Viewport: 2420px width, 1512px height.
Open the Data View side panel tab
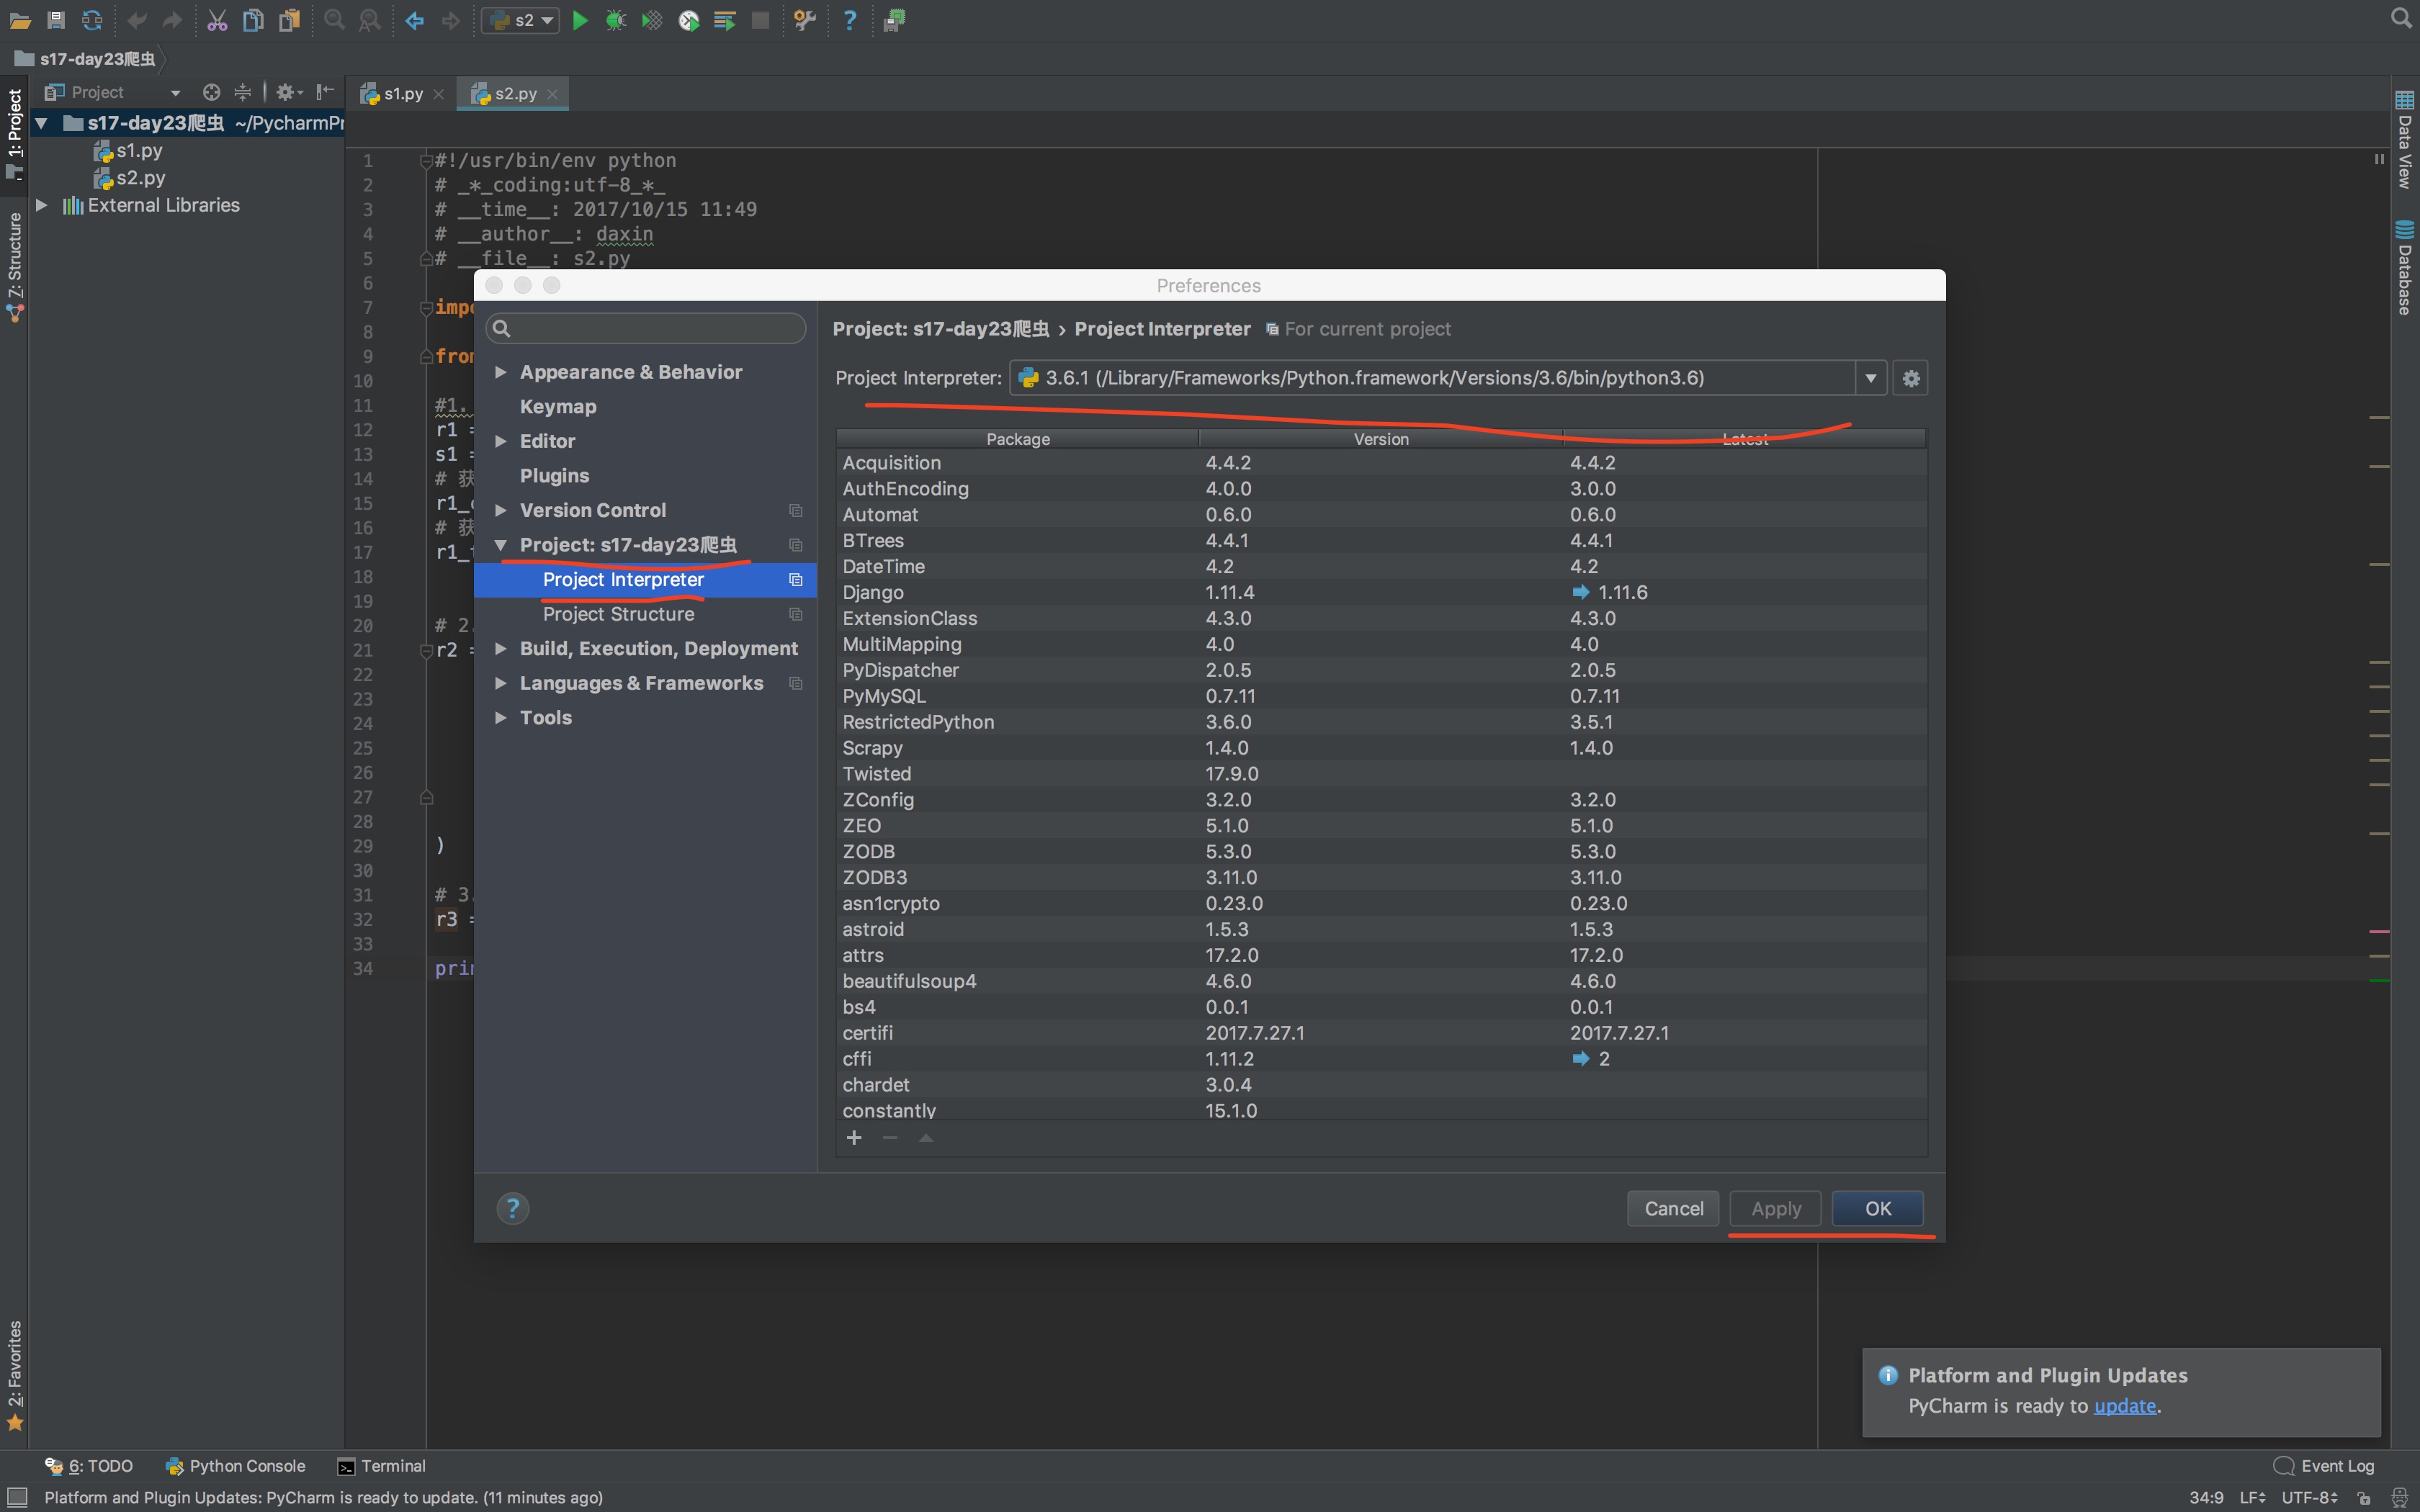(2405, 139)
